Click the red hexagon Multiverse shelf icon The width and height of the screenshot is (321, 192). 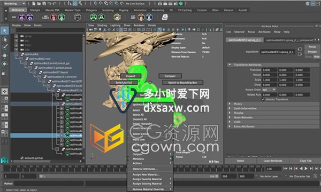pos(53,18)
